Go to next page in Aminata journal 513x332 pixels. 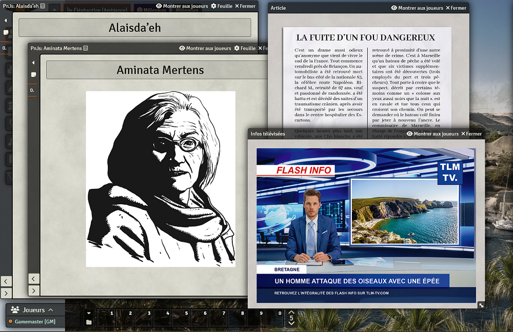point(33,290)
